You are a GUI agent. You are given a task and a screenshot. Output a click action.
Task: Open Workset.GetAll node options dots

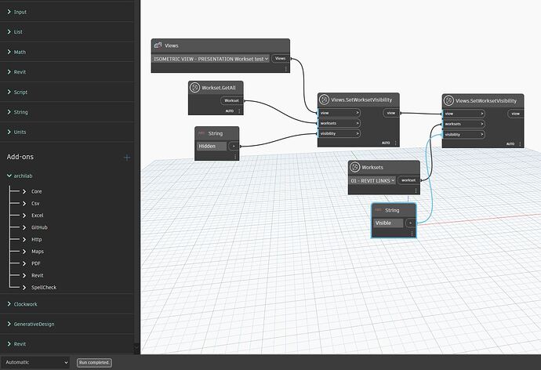(x=239, y=111)
